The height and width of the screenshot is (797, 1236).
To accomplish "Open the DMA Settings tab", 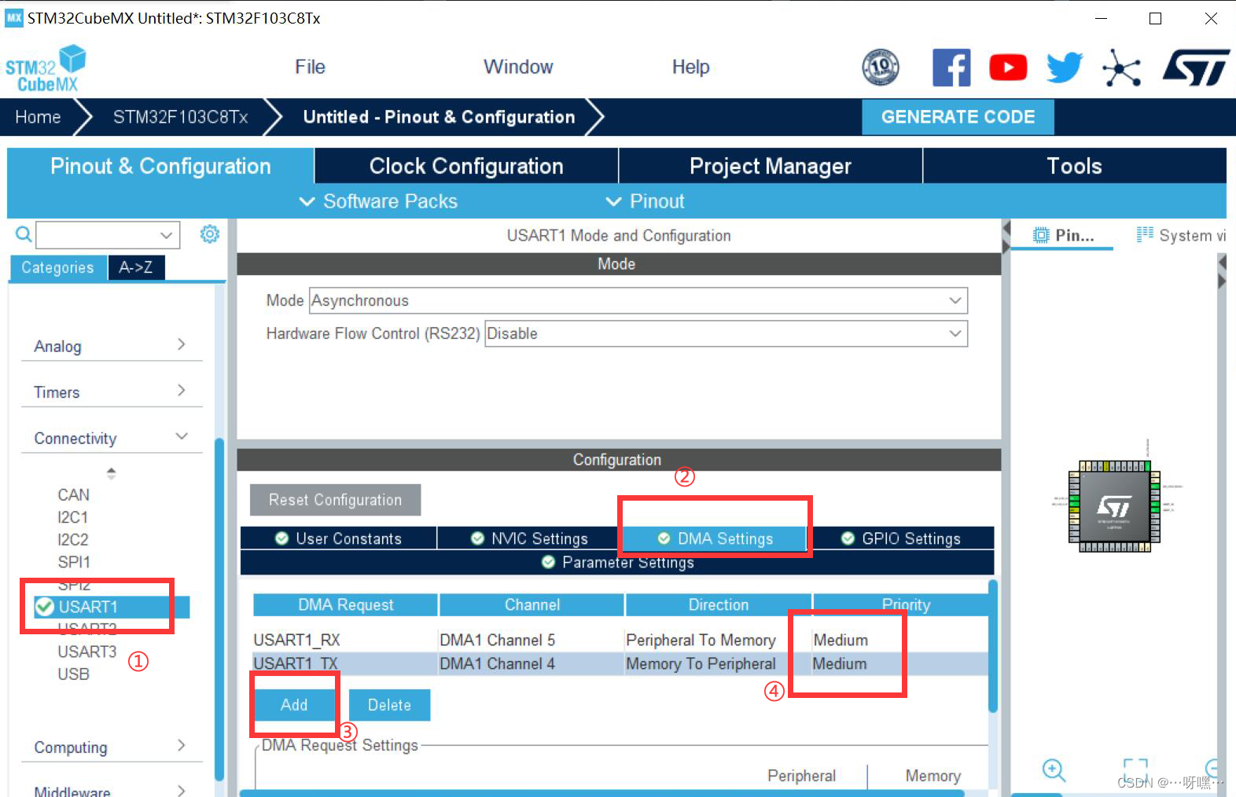I will 715,538.
